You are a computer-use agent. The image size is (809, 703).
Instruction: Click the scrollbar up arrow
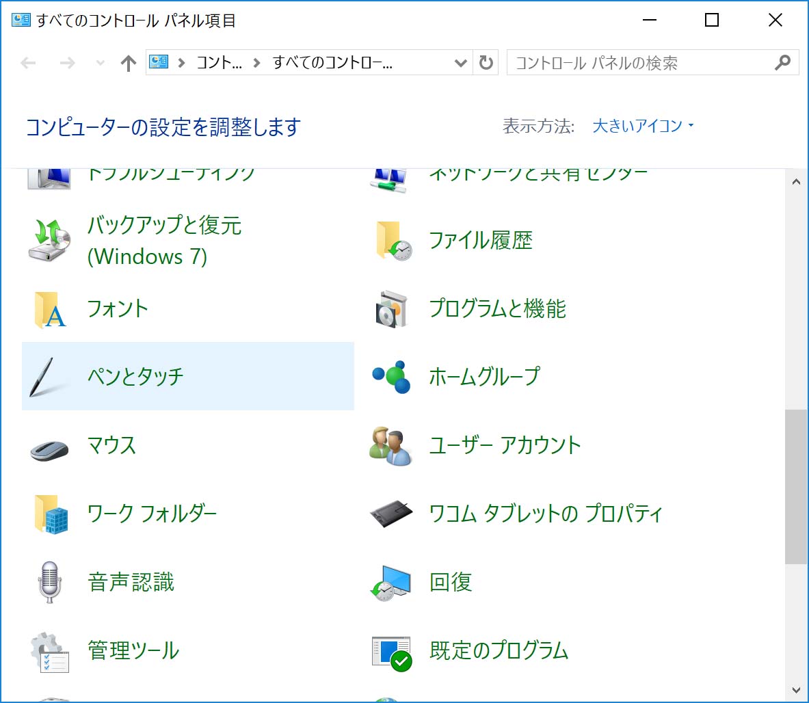point(796,181)
